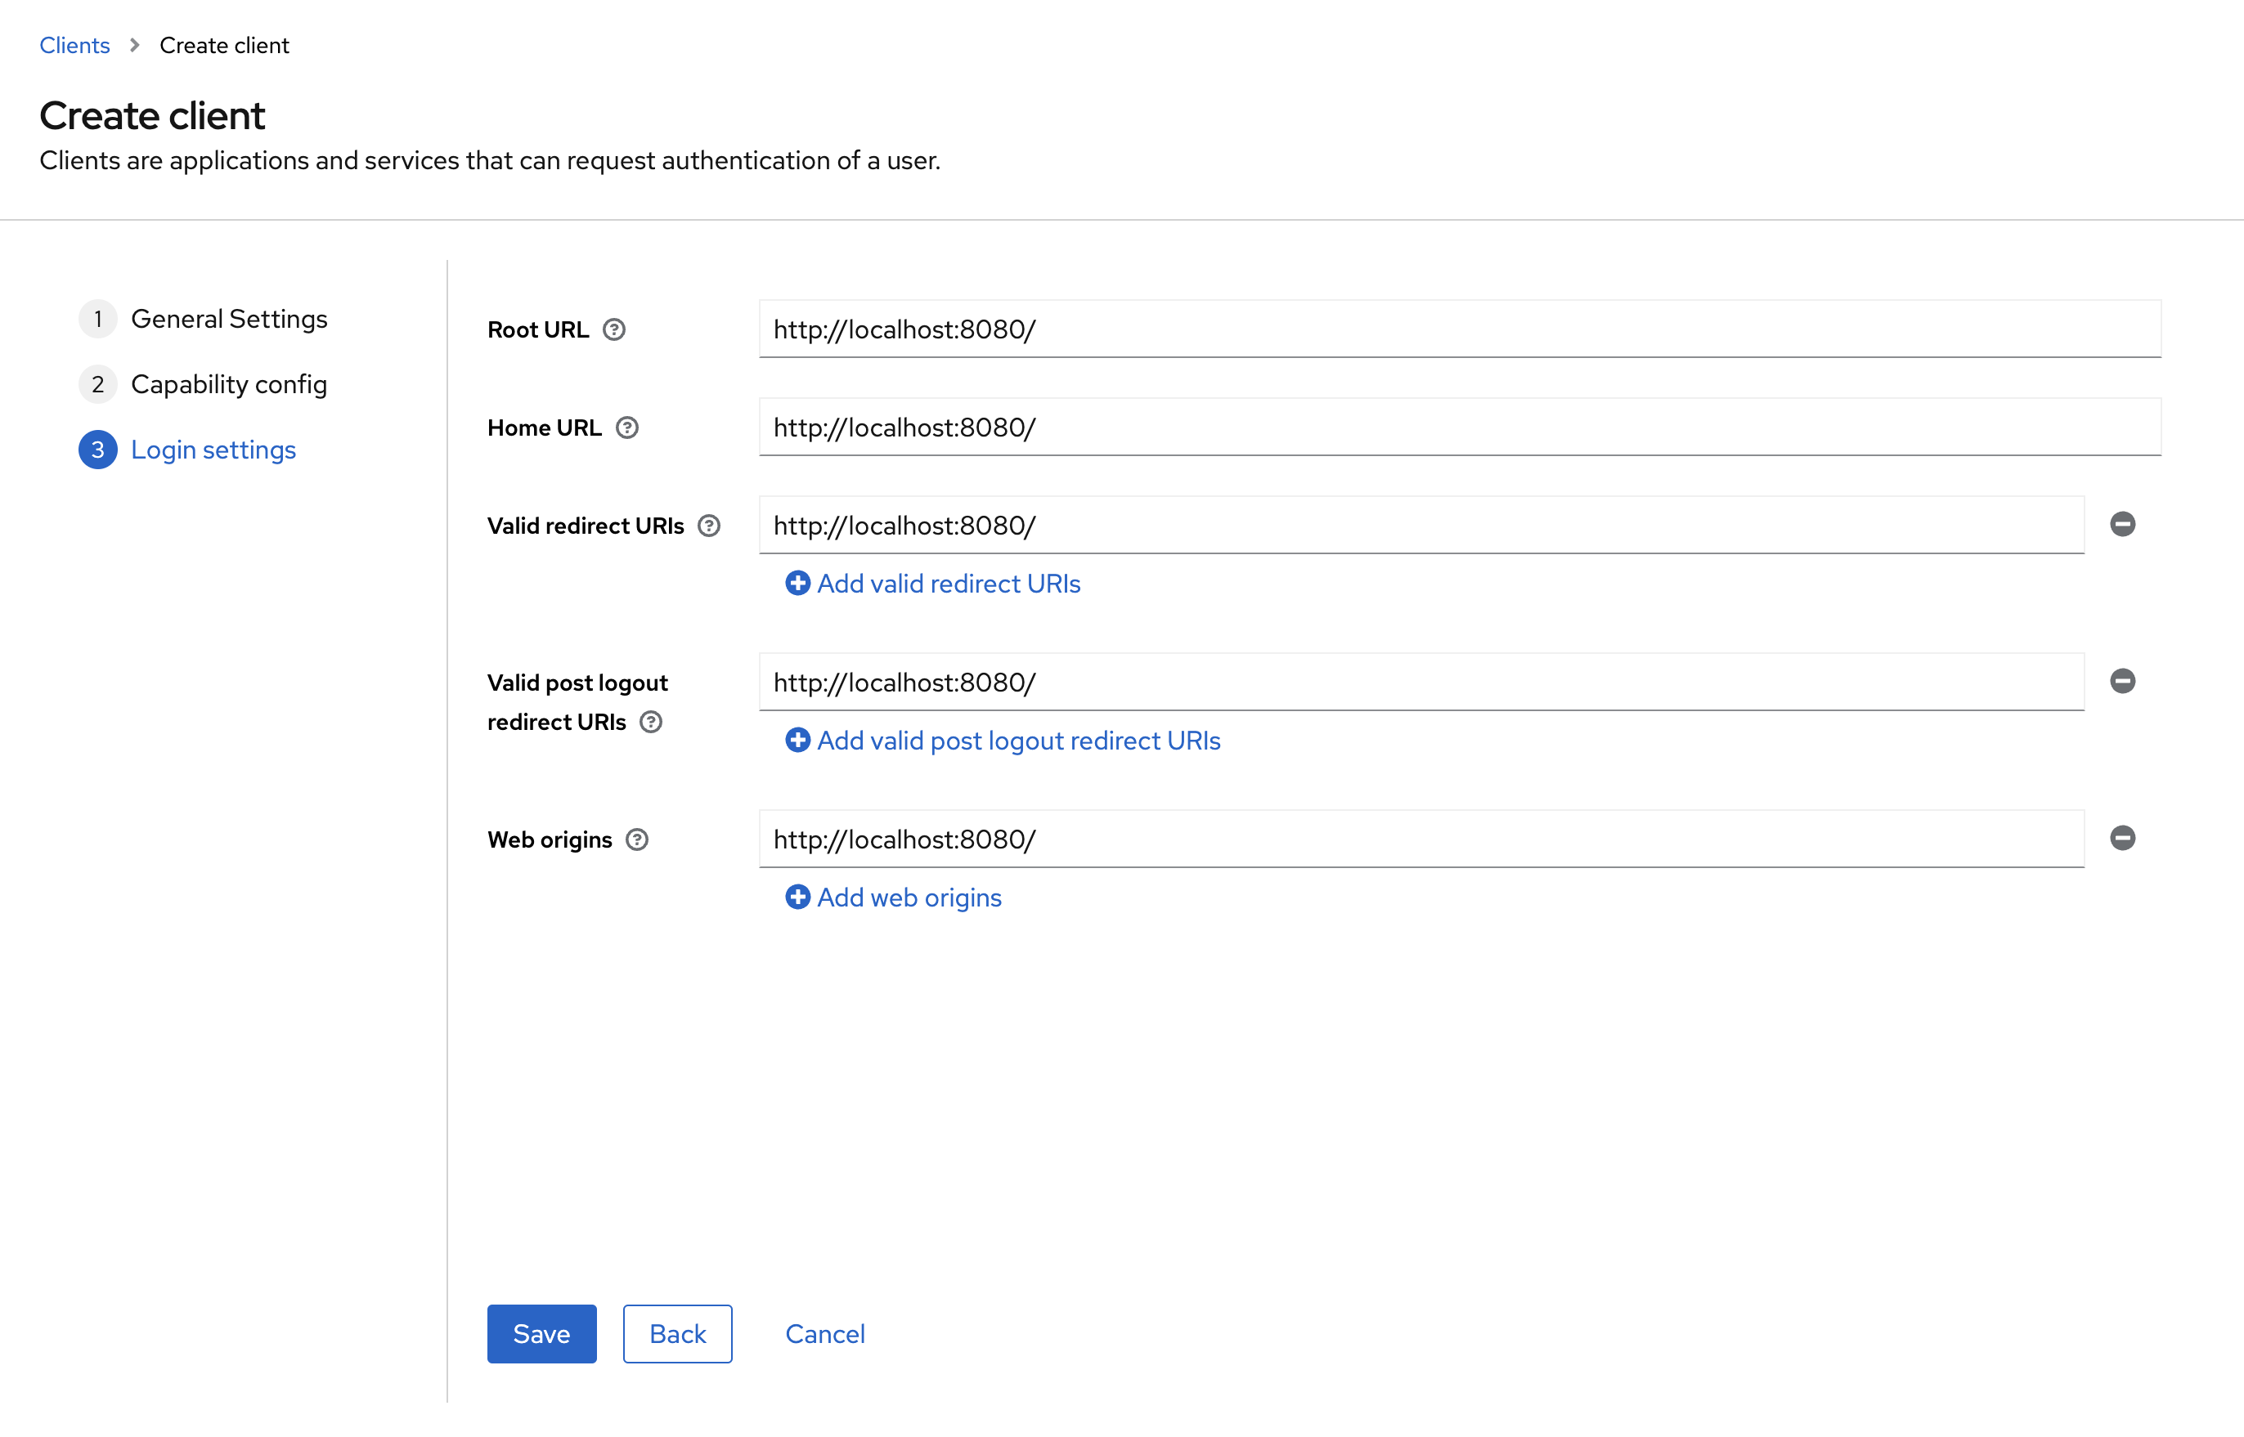Focus the Home URL input field
This screenshot has width=2244, height=1437.
point(1460,428)
